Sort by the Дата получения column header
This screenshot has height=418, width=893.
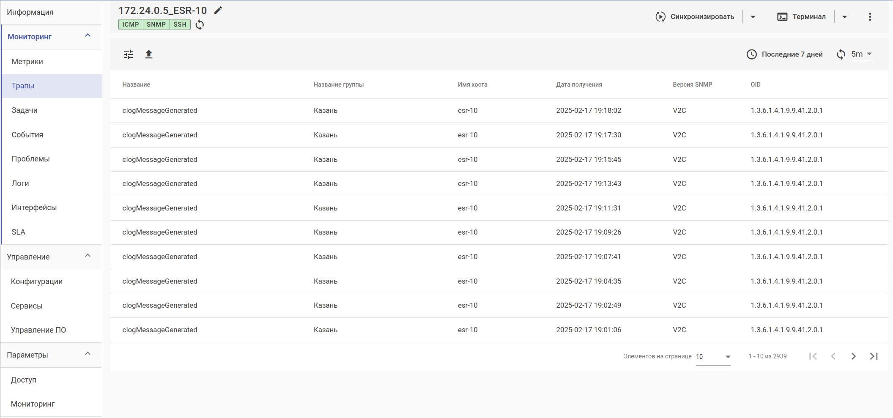[x=579, y=85]
